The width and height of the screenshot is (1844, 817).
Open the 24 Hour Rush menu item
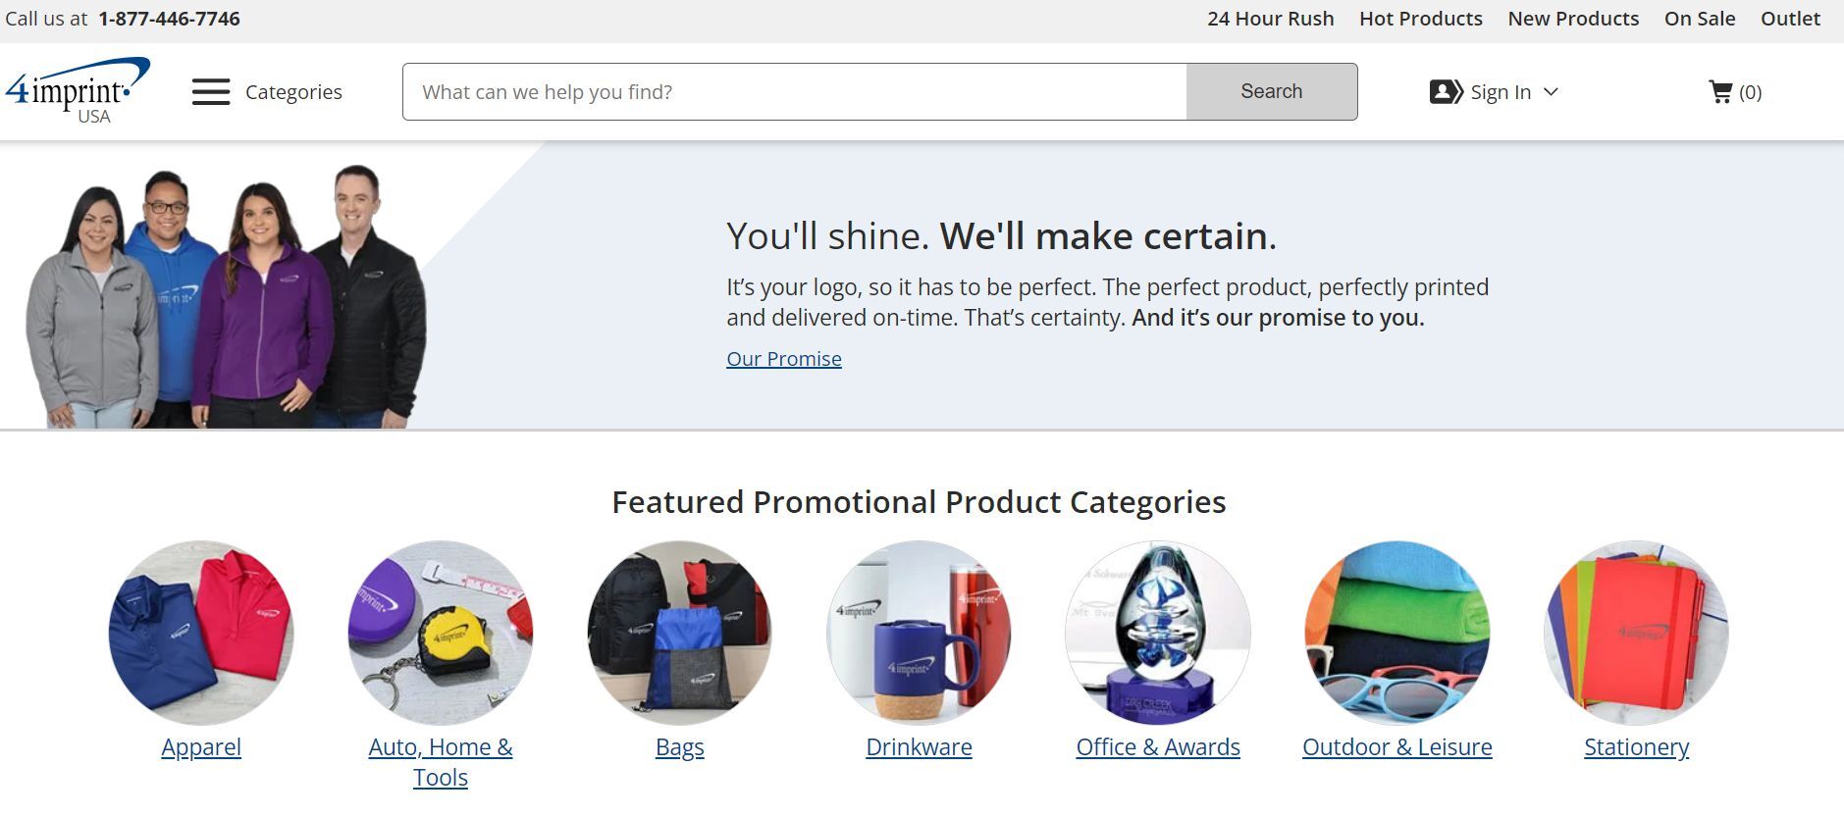pos(1270,19)
